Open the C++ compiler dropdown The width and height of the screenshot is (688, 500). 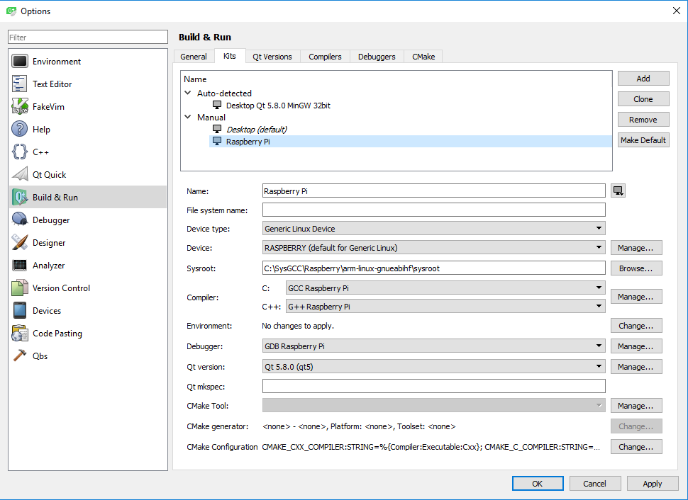coord(445,307)
